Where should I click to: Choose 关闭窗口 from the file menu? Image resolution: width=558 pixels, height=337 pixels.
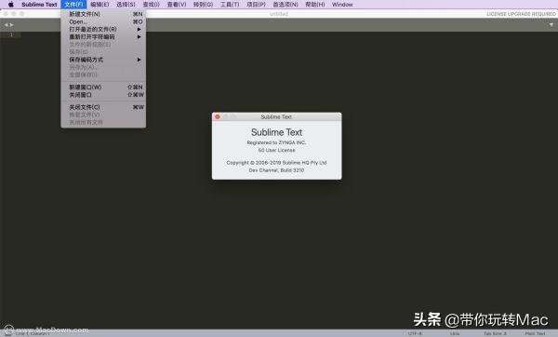(103, 95)
